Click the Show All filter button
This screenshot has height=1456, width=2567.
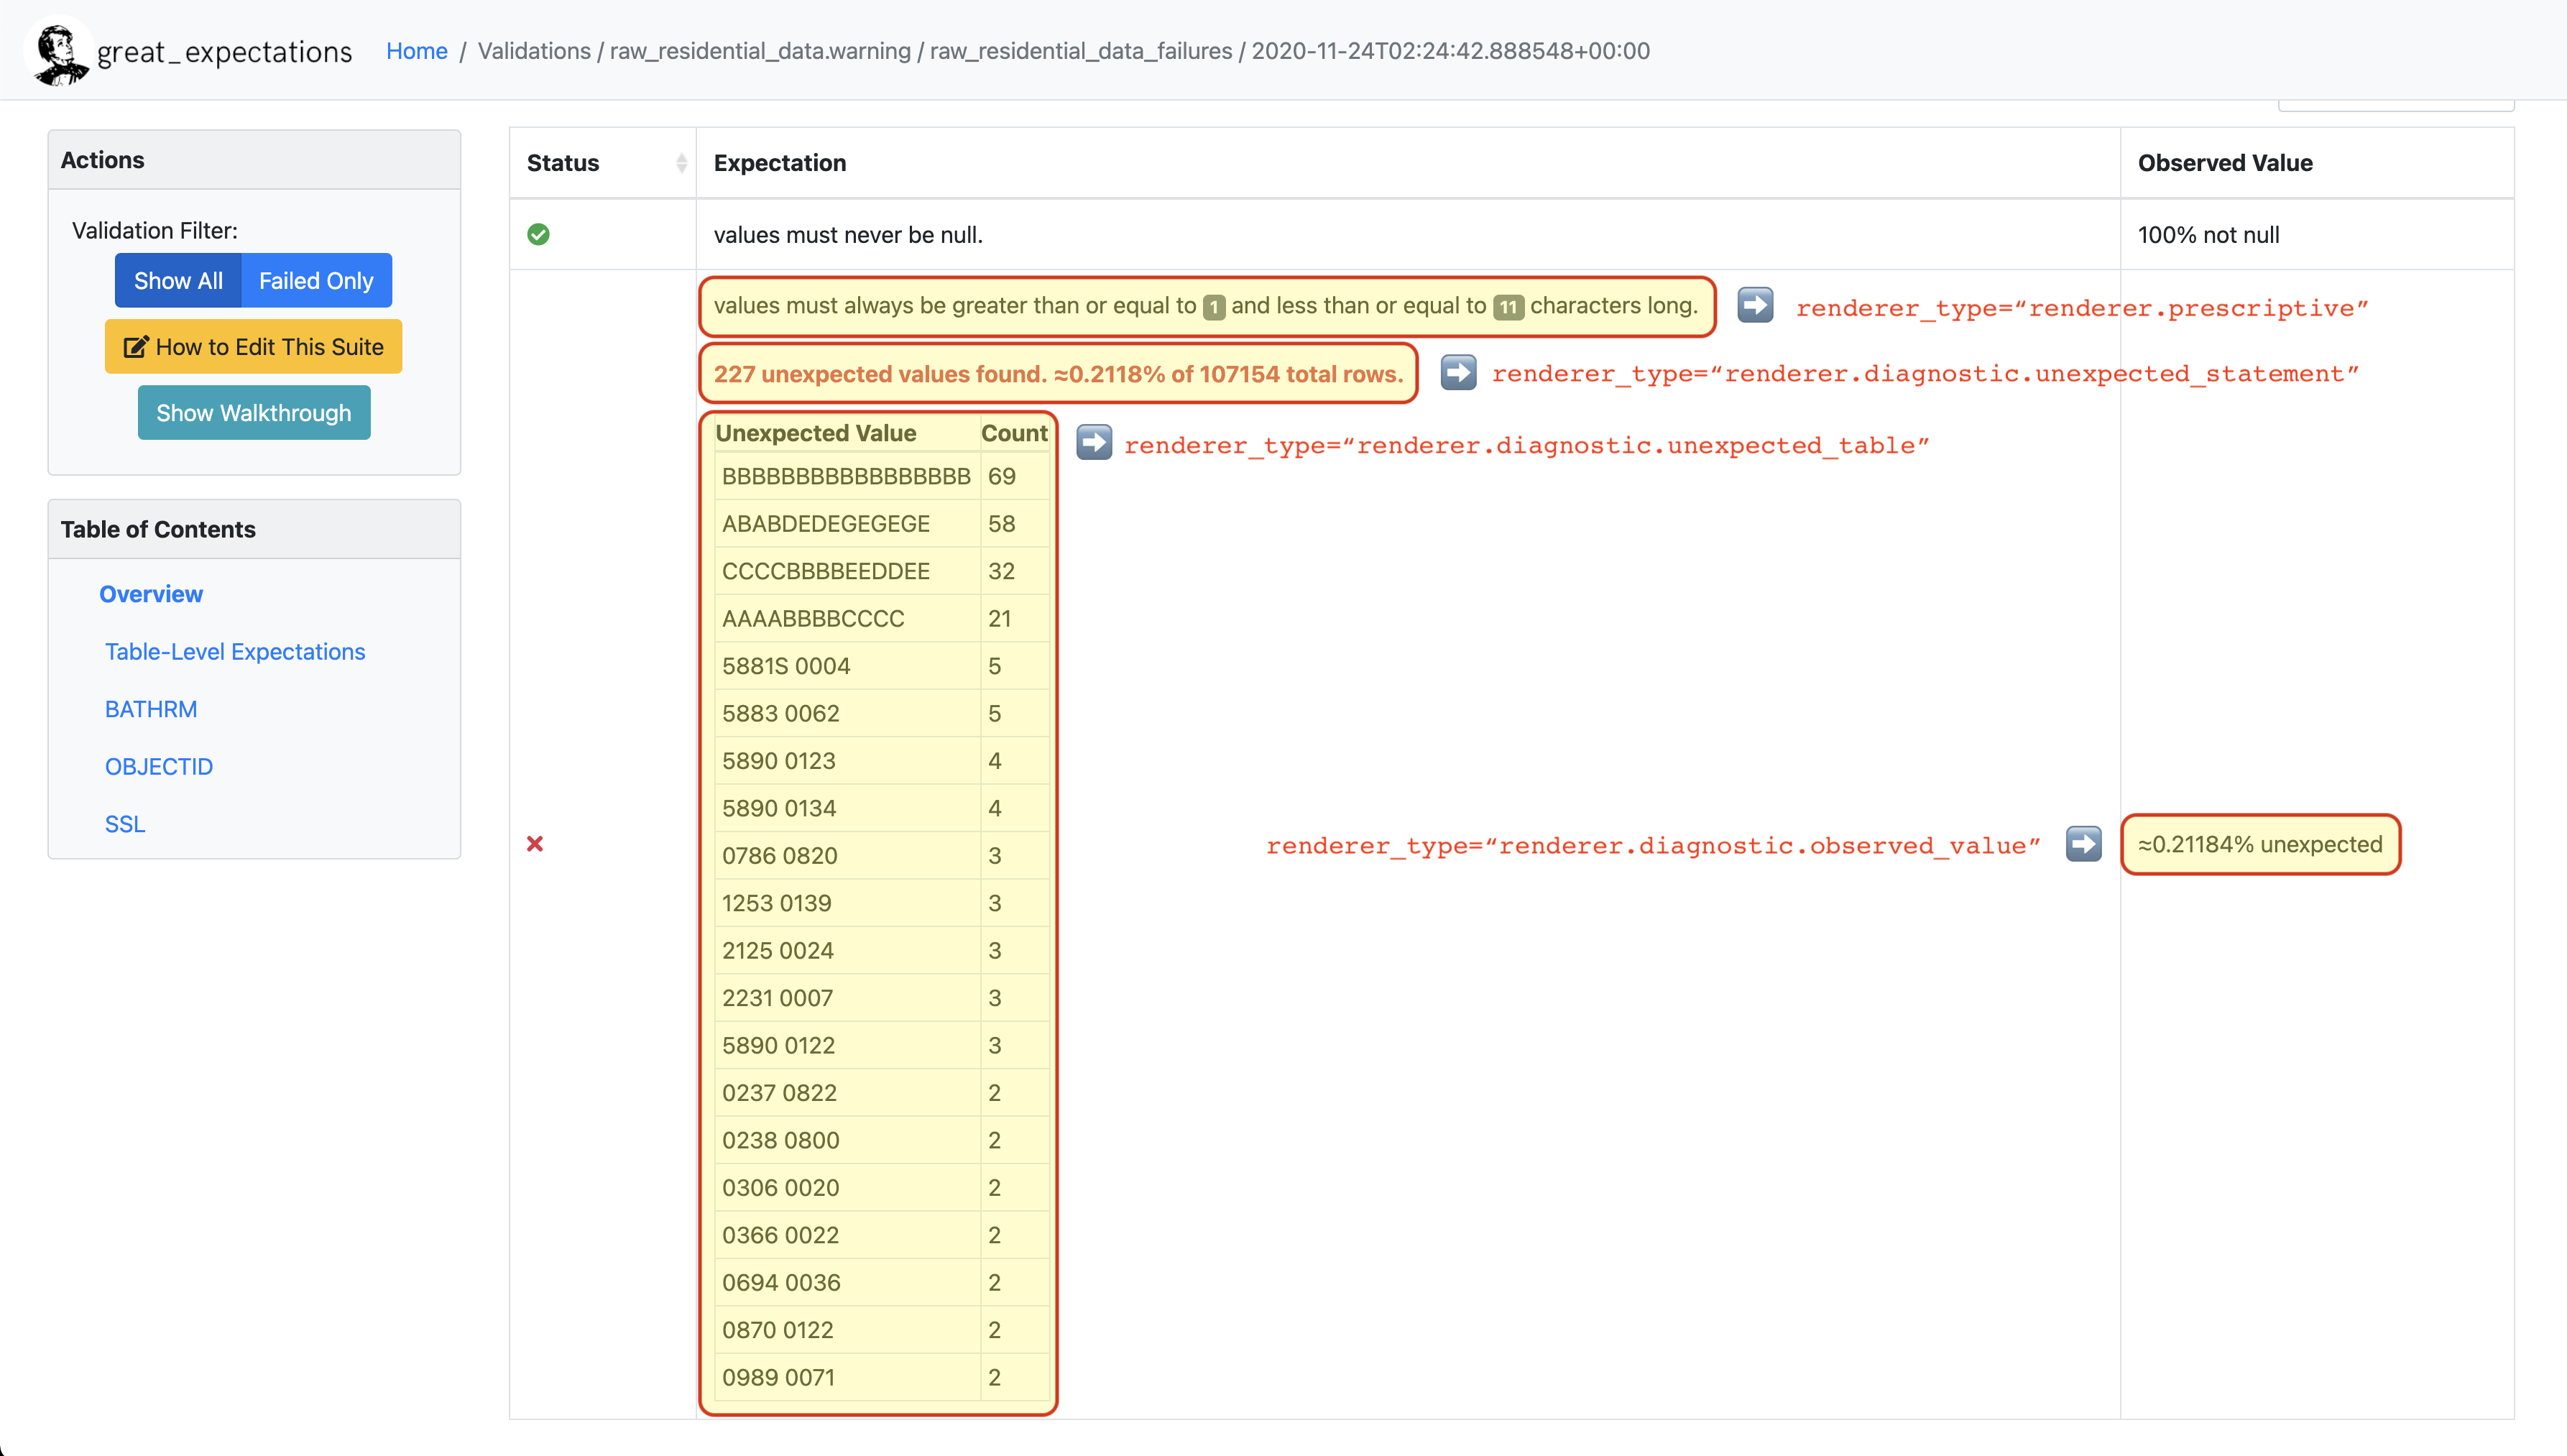pos(178,280)
